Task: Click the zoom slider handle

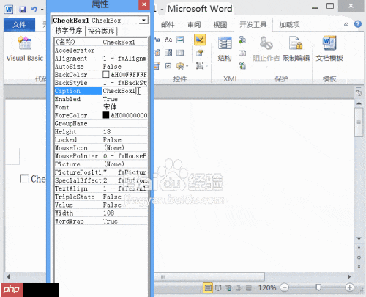Action: [318, 287]
